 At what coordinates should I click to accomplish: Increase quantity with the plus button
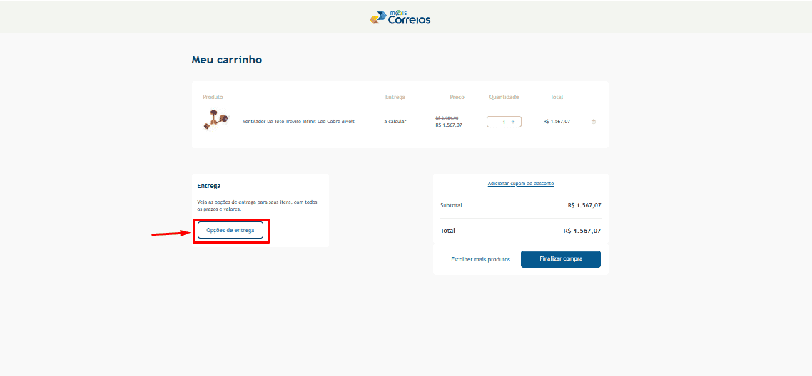coord(513,122)
